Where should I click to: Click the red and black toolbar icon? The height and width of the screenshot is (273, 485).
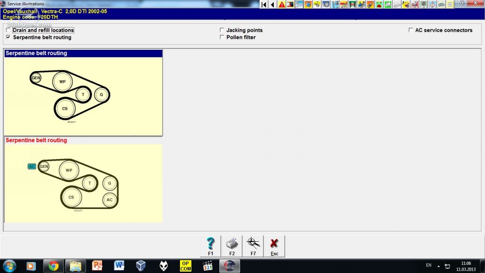point(290,4)
